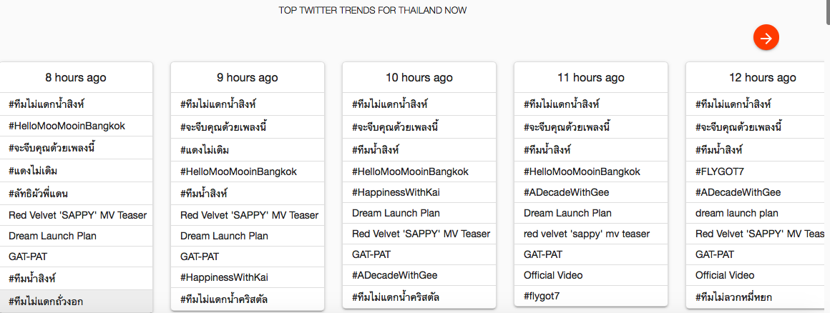The image size is (830, 313).
Task: Click the orange next arrow button
Action: 766,38
